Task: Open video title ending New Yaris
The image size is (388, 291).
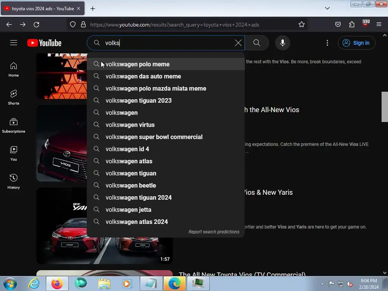Action: point(268,192)
